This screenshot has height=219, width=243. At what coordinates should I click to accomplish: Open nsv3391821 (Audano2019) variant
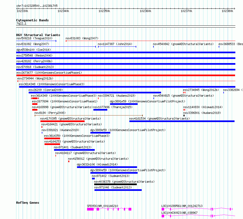[x=60, y=130]
